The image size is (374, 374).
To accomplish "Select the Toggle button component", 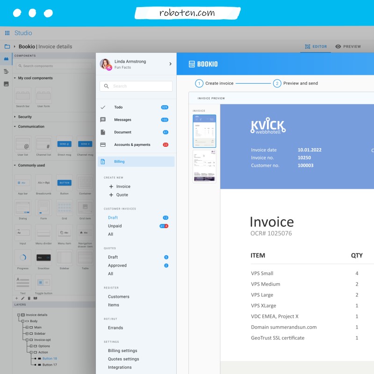I will pyautogui.click(x=43, y=285).
